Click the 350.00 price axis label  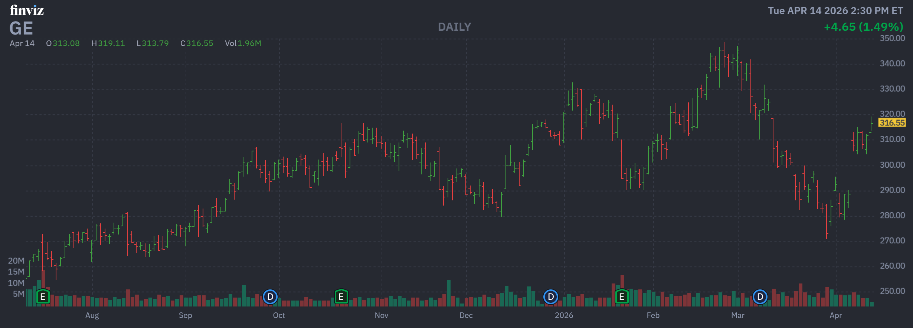(892, 38)
